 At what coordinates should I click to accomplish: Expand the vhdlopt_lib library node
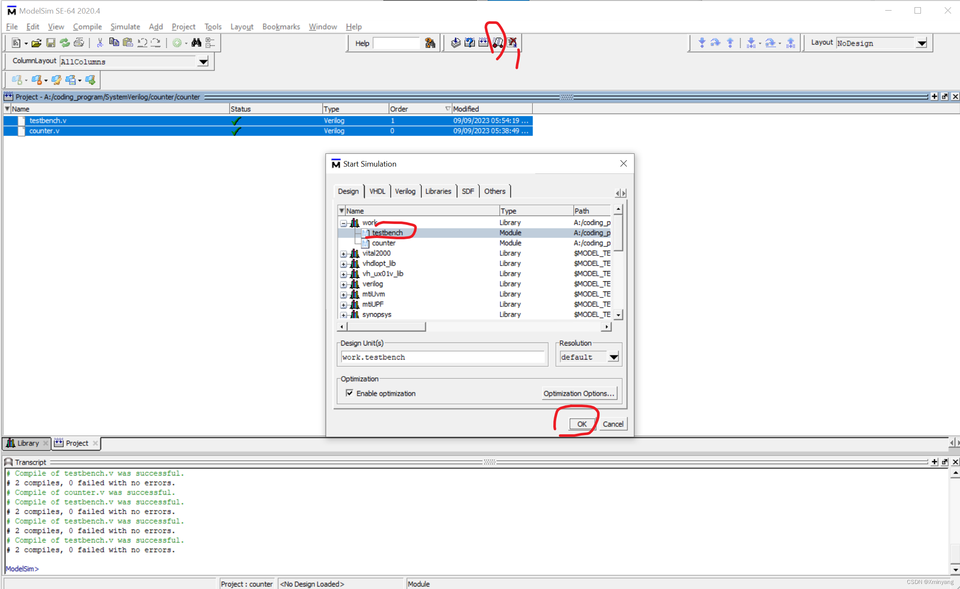pos(343,264)
